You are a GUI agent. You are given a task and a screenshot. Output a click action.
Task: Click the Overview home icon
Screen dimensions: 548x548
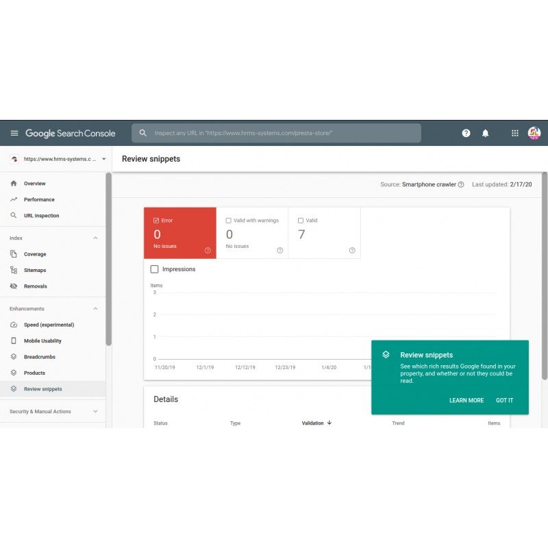(14, 184)
